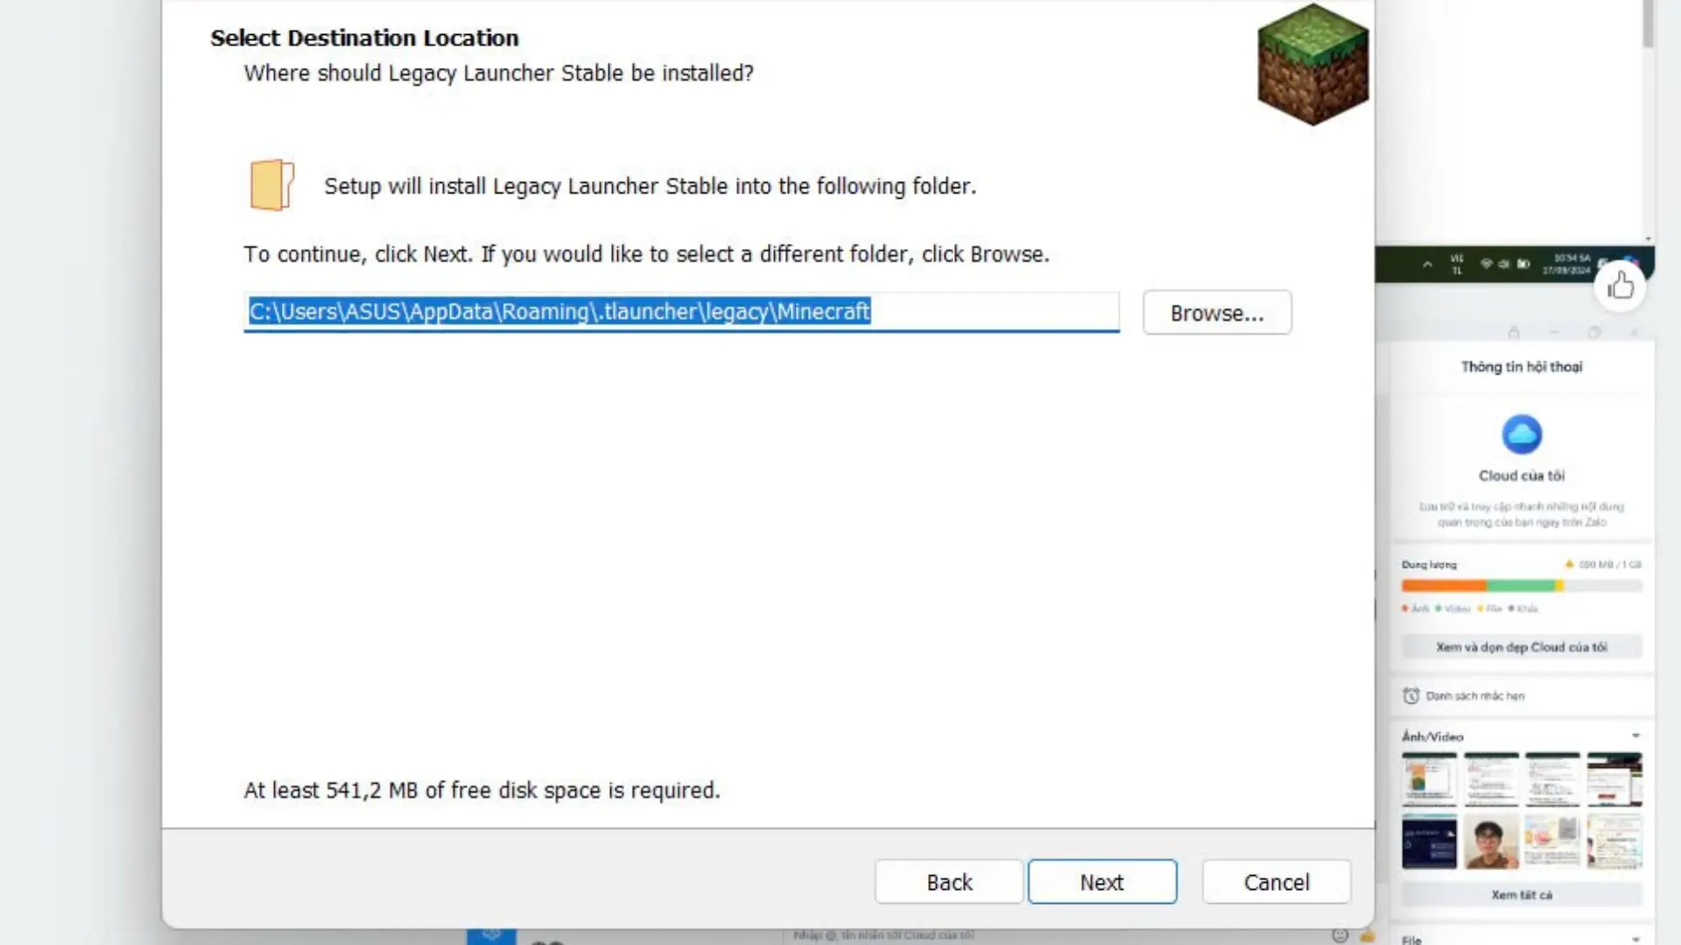Click the yellow folder icon in the installer

coord(272,185)
